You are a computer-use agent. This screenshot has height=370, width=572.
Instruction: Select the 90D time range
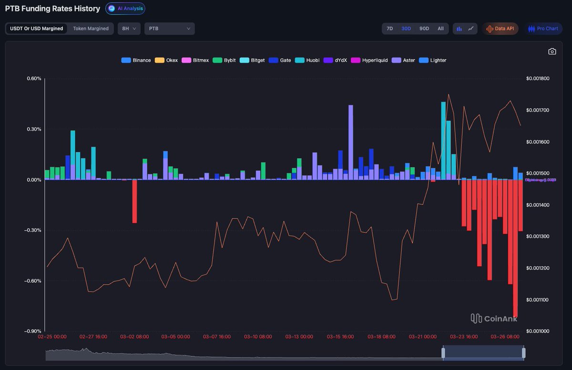(424, 29)
